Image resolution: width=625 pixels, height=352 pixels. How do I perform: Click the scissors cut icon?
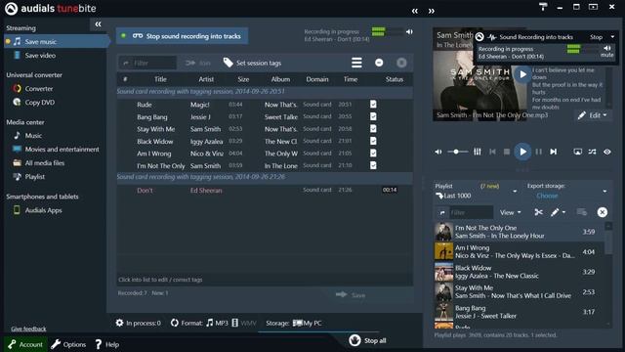click(x=538, y=212)
